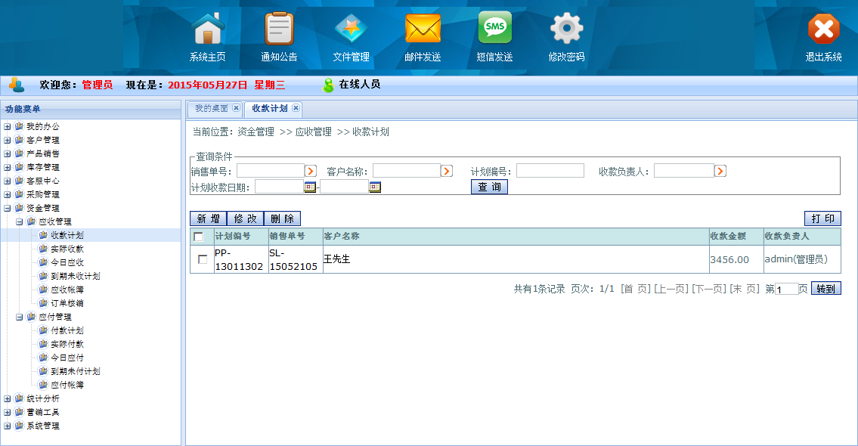Click the 在线人员 online users icon
The image size is (858, 446).
coord(328,85)
